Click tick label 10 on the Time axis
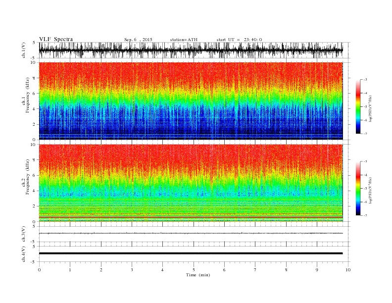This screenshot has height=303, width=392. click(x=348, y=270)
